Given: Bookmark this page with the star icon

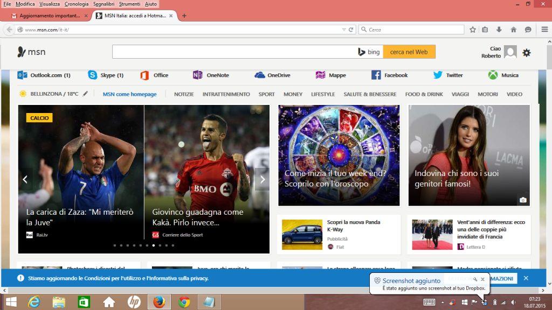Looking at the screenshot, I should click(473, 30).
